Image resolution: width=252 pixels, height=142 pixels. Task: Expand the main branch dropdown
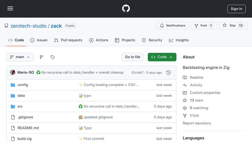[x=20, y=57]
